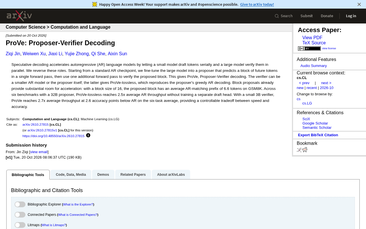The height and width of the screenshot is (229, 366).
Task: Dismiss the Open Access Week banner
Action: tap(359, 4)
